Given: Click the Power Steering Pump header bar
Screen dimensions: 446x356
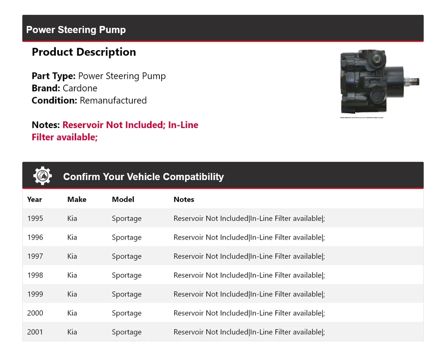Looking at the screenshot, I should (76, 30).
